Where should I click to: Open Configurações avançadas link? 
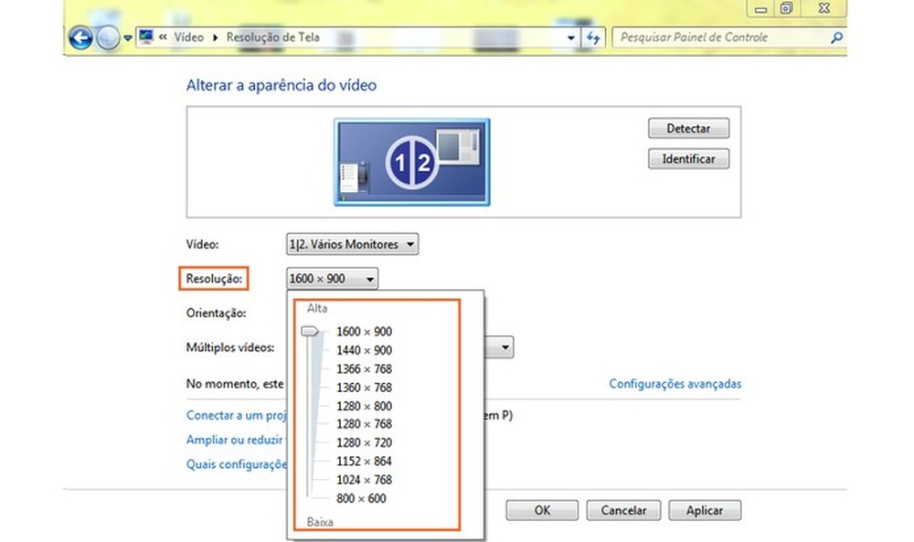click(x=675, y=384)
